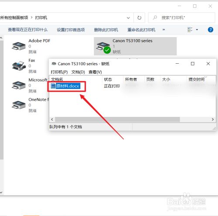Close the Canon TS3100 queue window
Screen dimensions: 218x216
[208, 64]
